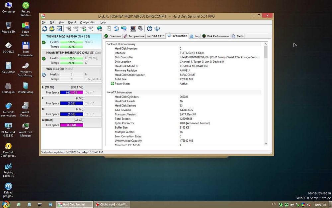Open the Configuration menu
The width and height of the screenshot is (332, 208).
pyautogui.click(x=88, y=22)
